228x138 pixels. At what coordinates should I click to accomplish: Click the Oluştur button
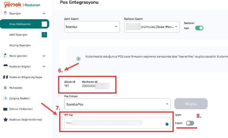pyautogui.click(x=191, y=104)
